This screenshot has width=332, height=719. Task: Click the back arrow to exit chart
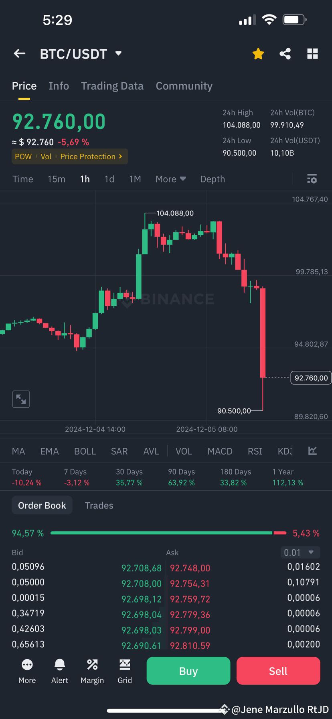[x=19, y=53]
